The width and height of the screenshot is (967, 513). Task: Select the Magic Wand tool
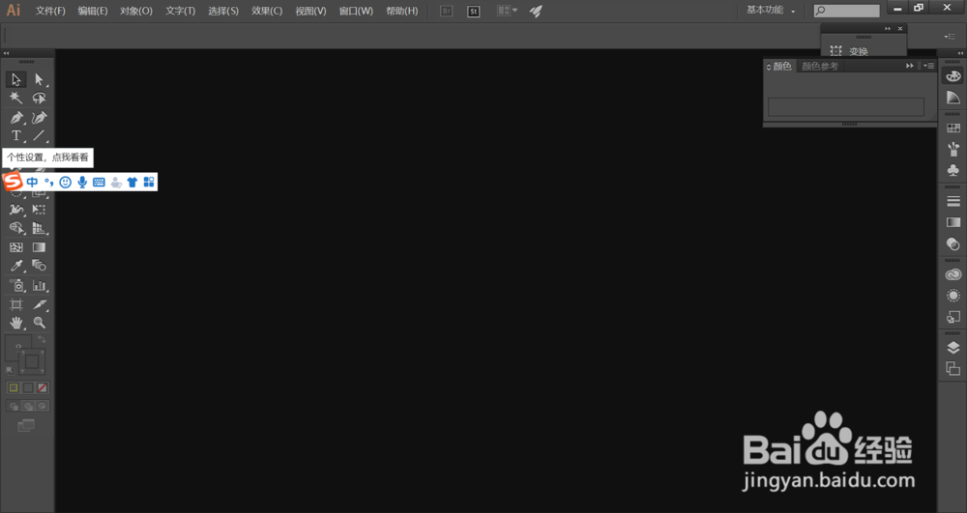16,98
